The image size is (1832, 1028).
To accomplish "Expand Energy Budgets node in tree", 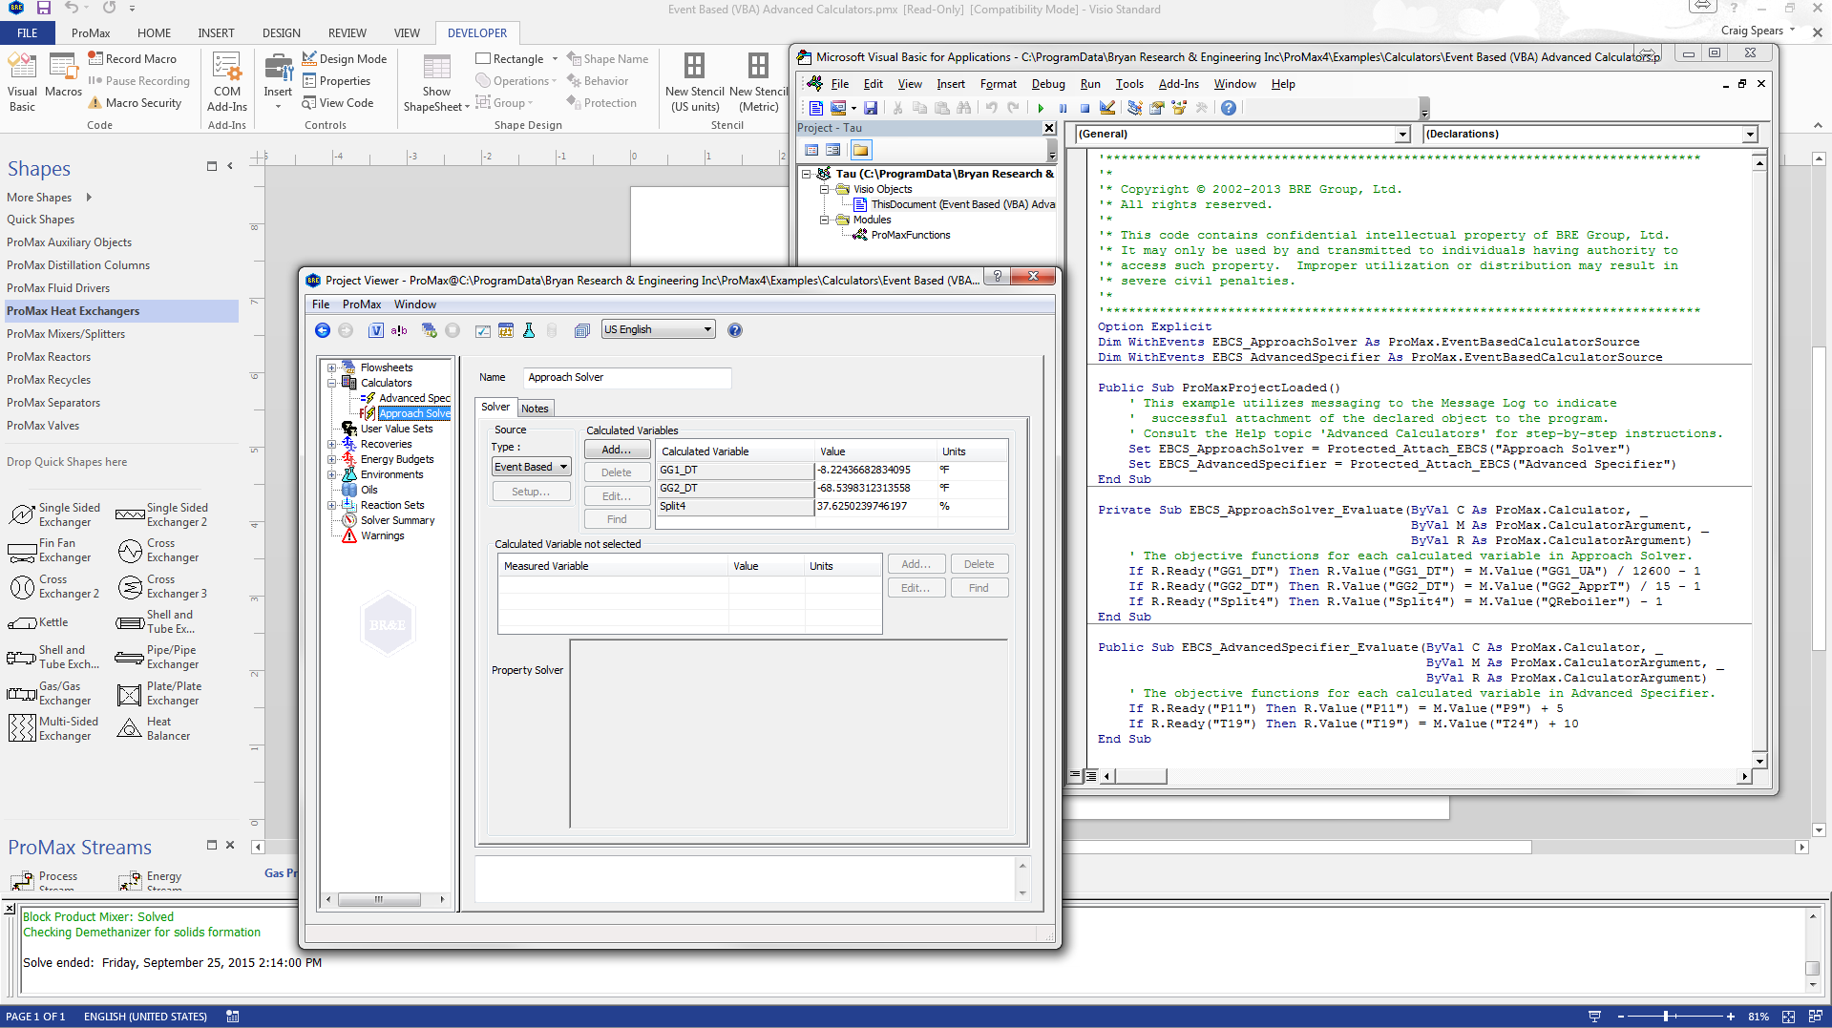I will click(331, 459).
